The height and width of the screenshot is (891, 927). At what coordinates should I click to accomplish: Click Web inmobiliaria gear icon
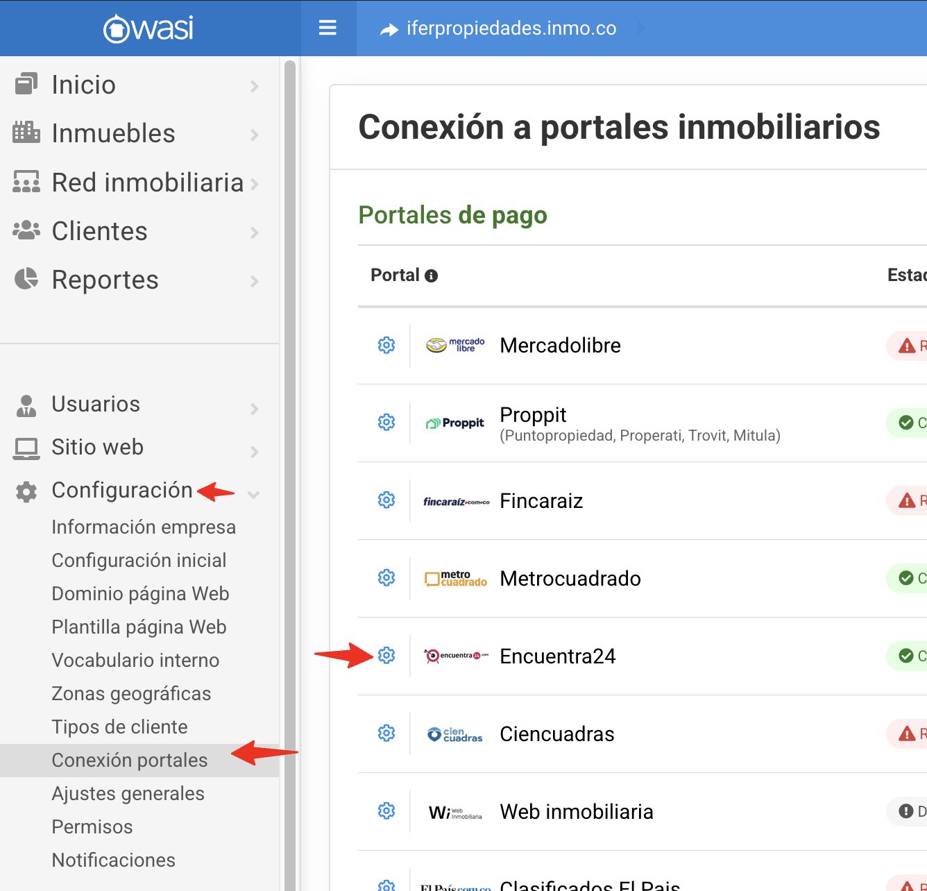[x=386, y=811]
